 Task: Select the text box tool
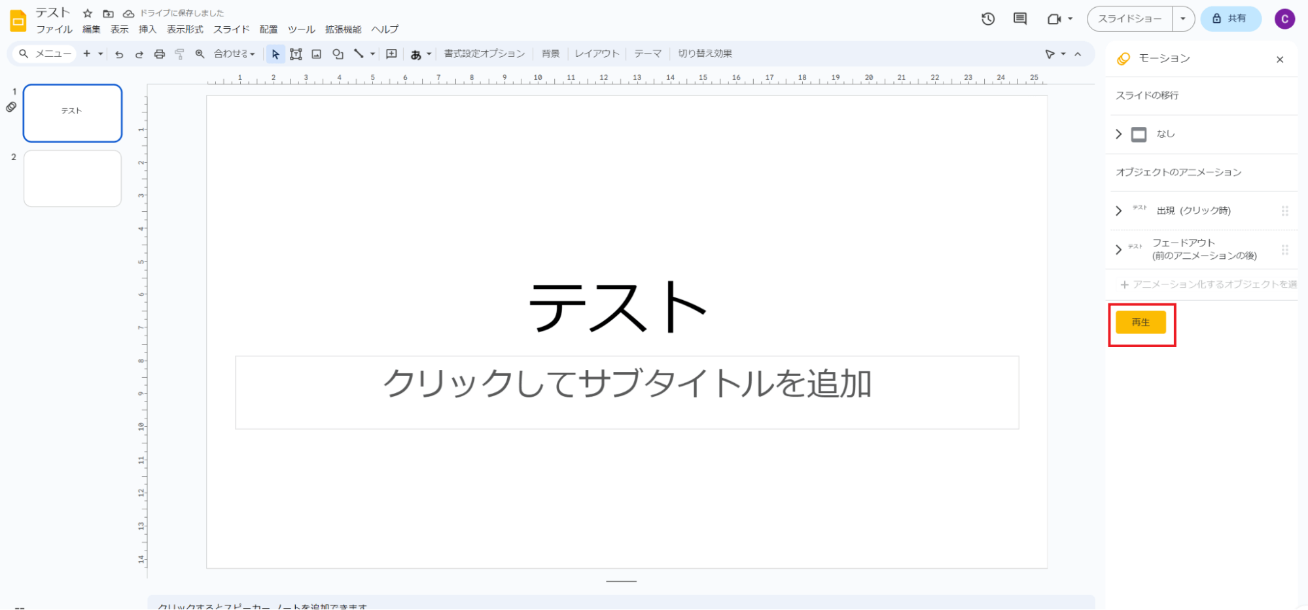tap(296, 54)
